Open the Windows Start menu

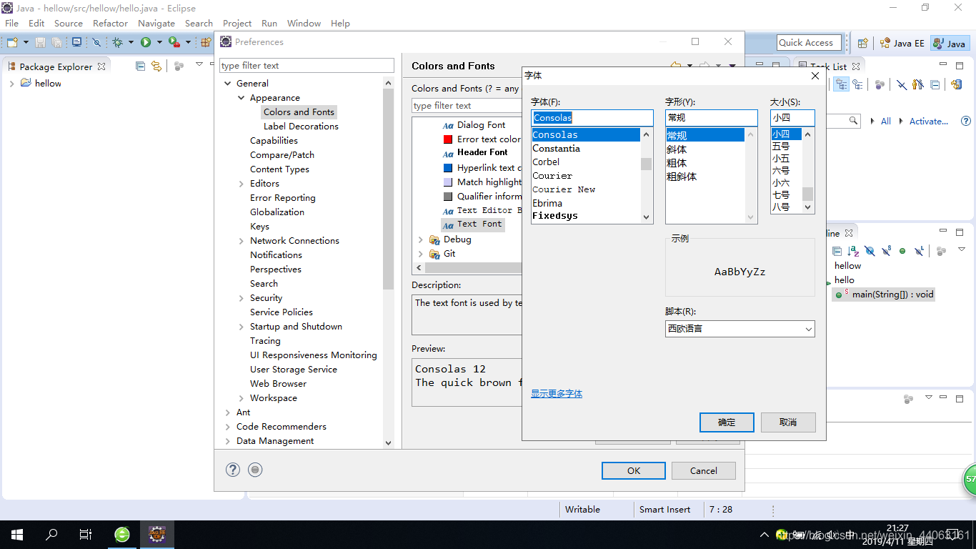pos(17,534)
